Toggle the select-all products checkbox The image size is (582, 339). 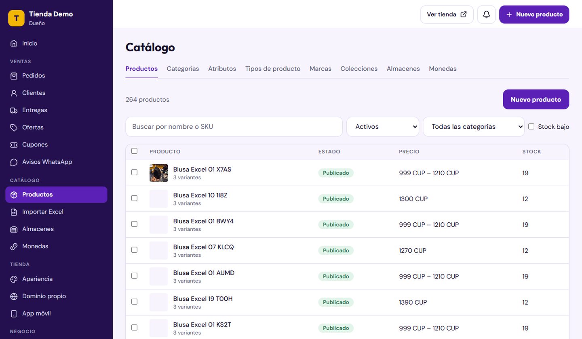[135, 151]
